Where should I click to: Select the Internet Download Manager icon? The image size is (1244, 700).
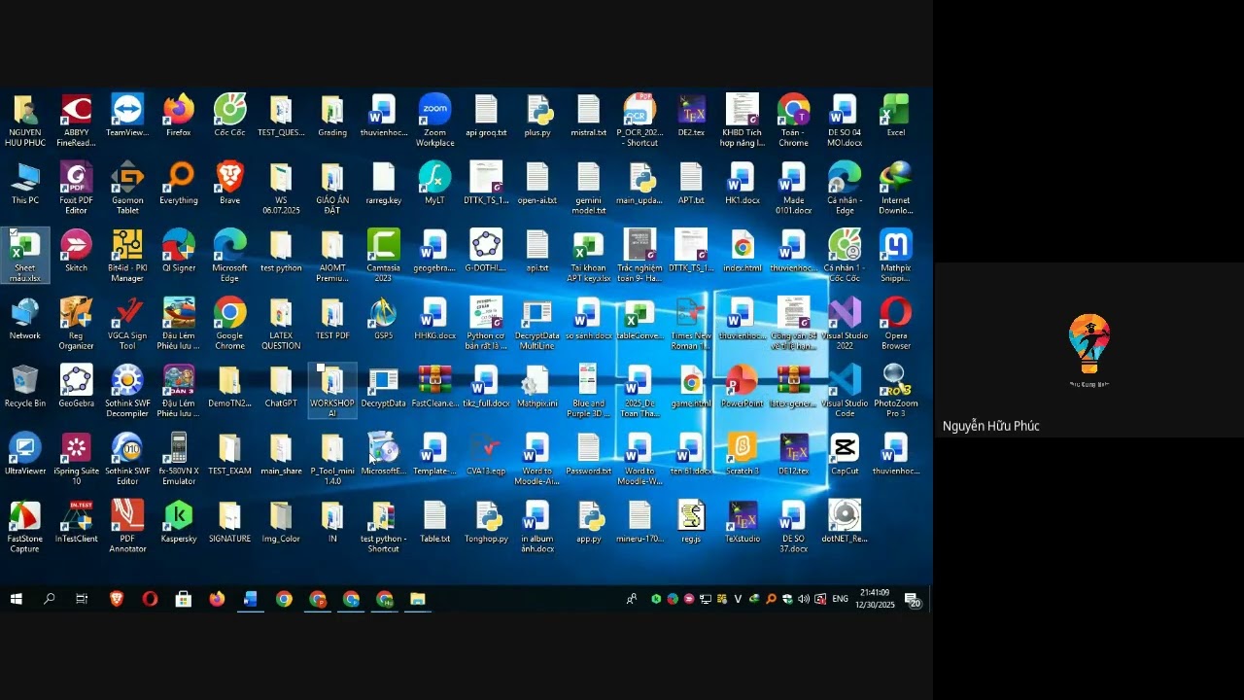(896, 189)
